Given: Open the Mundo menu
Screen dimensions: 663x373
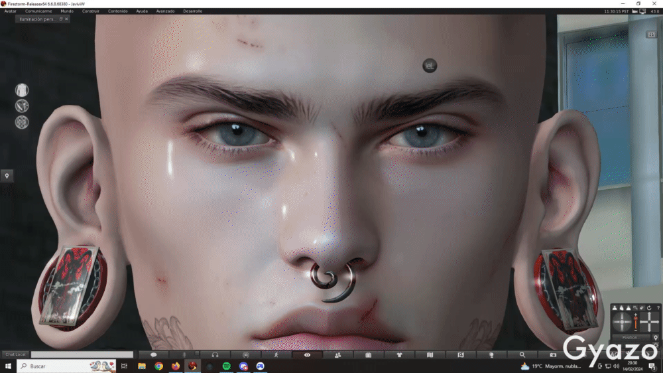Looking at the screenshot, I should (67, 11).
